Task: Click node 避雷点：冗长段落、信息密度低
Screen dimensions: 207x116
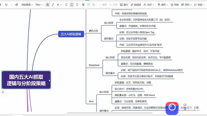Action: point(131,101)
